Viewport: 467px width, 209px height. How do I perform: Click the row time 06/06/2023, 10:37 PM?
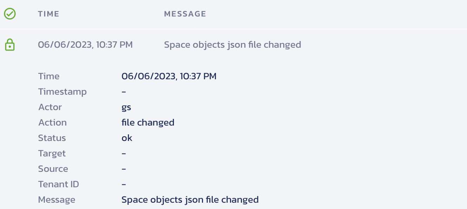point(85,45)
